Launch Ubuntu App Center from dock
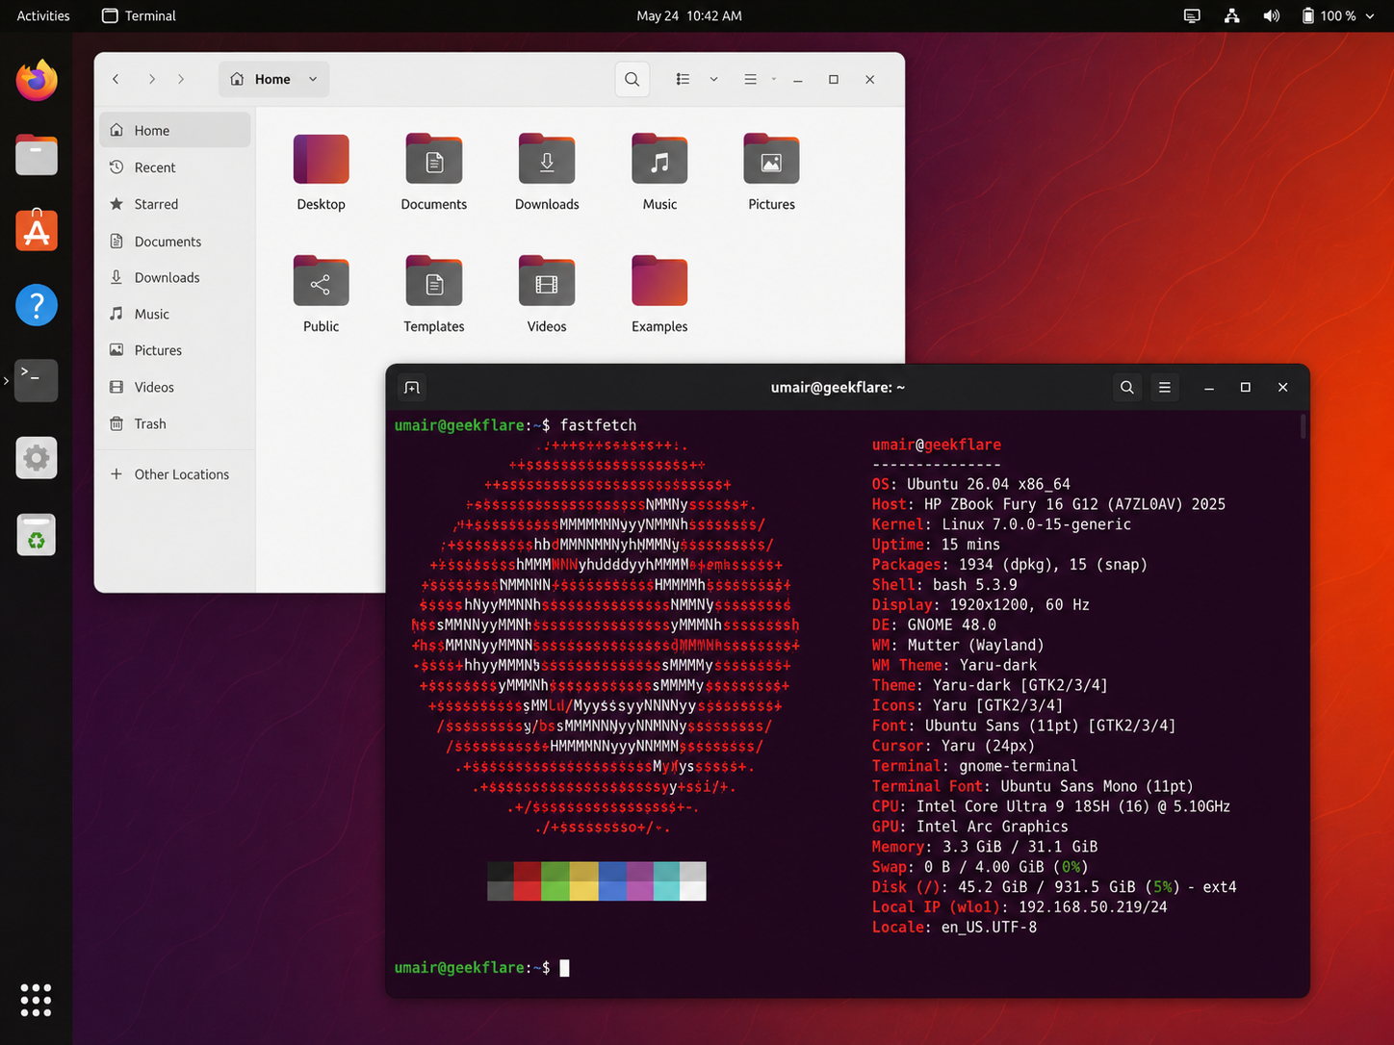Image resolution: width=1394 pixels, height=1045 pixels. pos(37,230)
